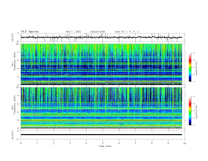Select the ch.3(V) axis label at bottom left
This screenshot has height=161, width=208.
point(13,135)
